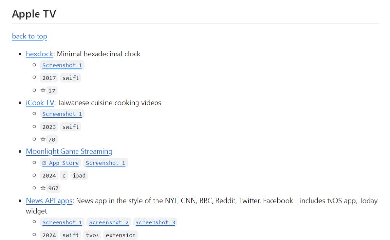Open Screenshot 3 under News API apps

pos(155,222)
